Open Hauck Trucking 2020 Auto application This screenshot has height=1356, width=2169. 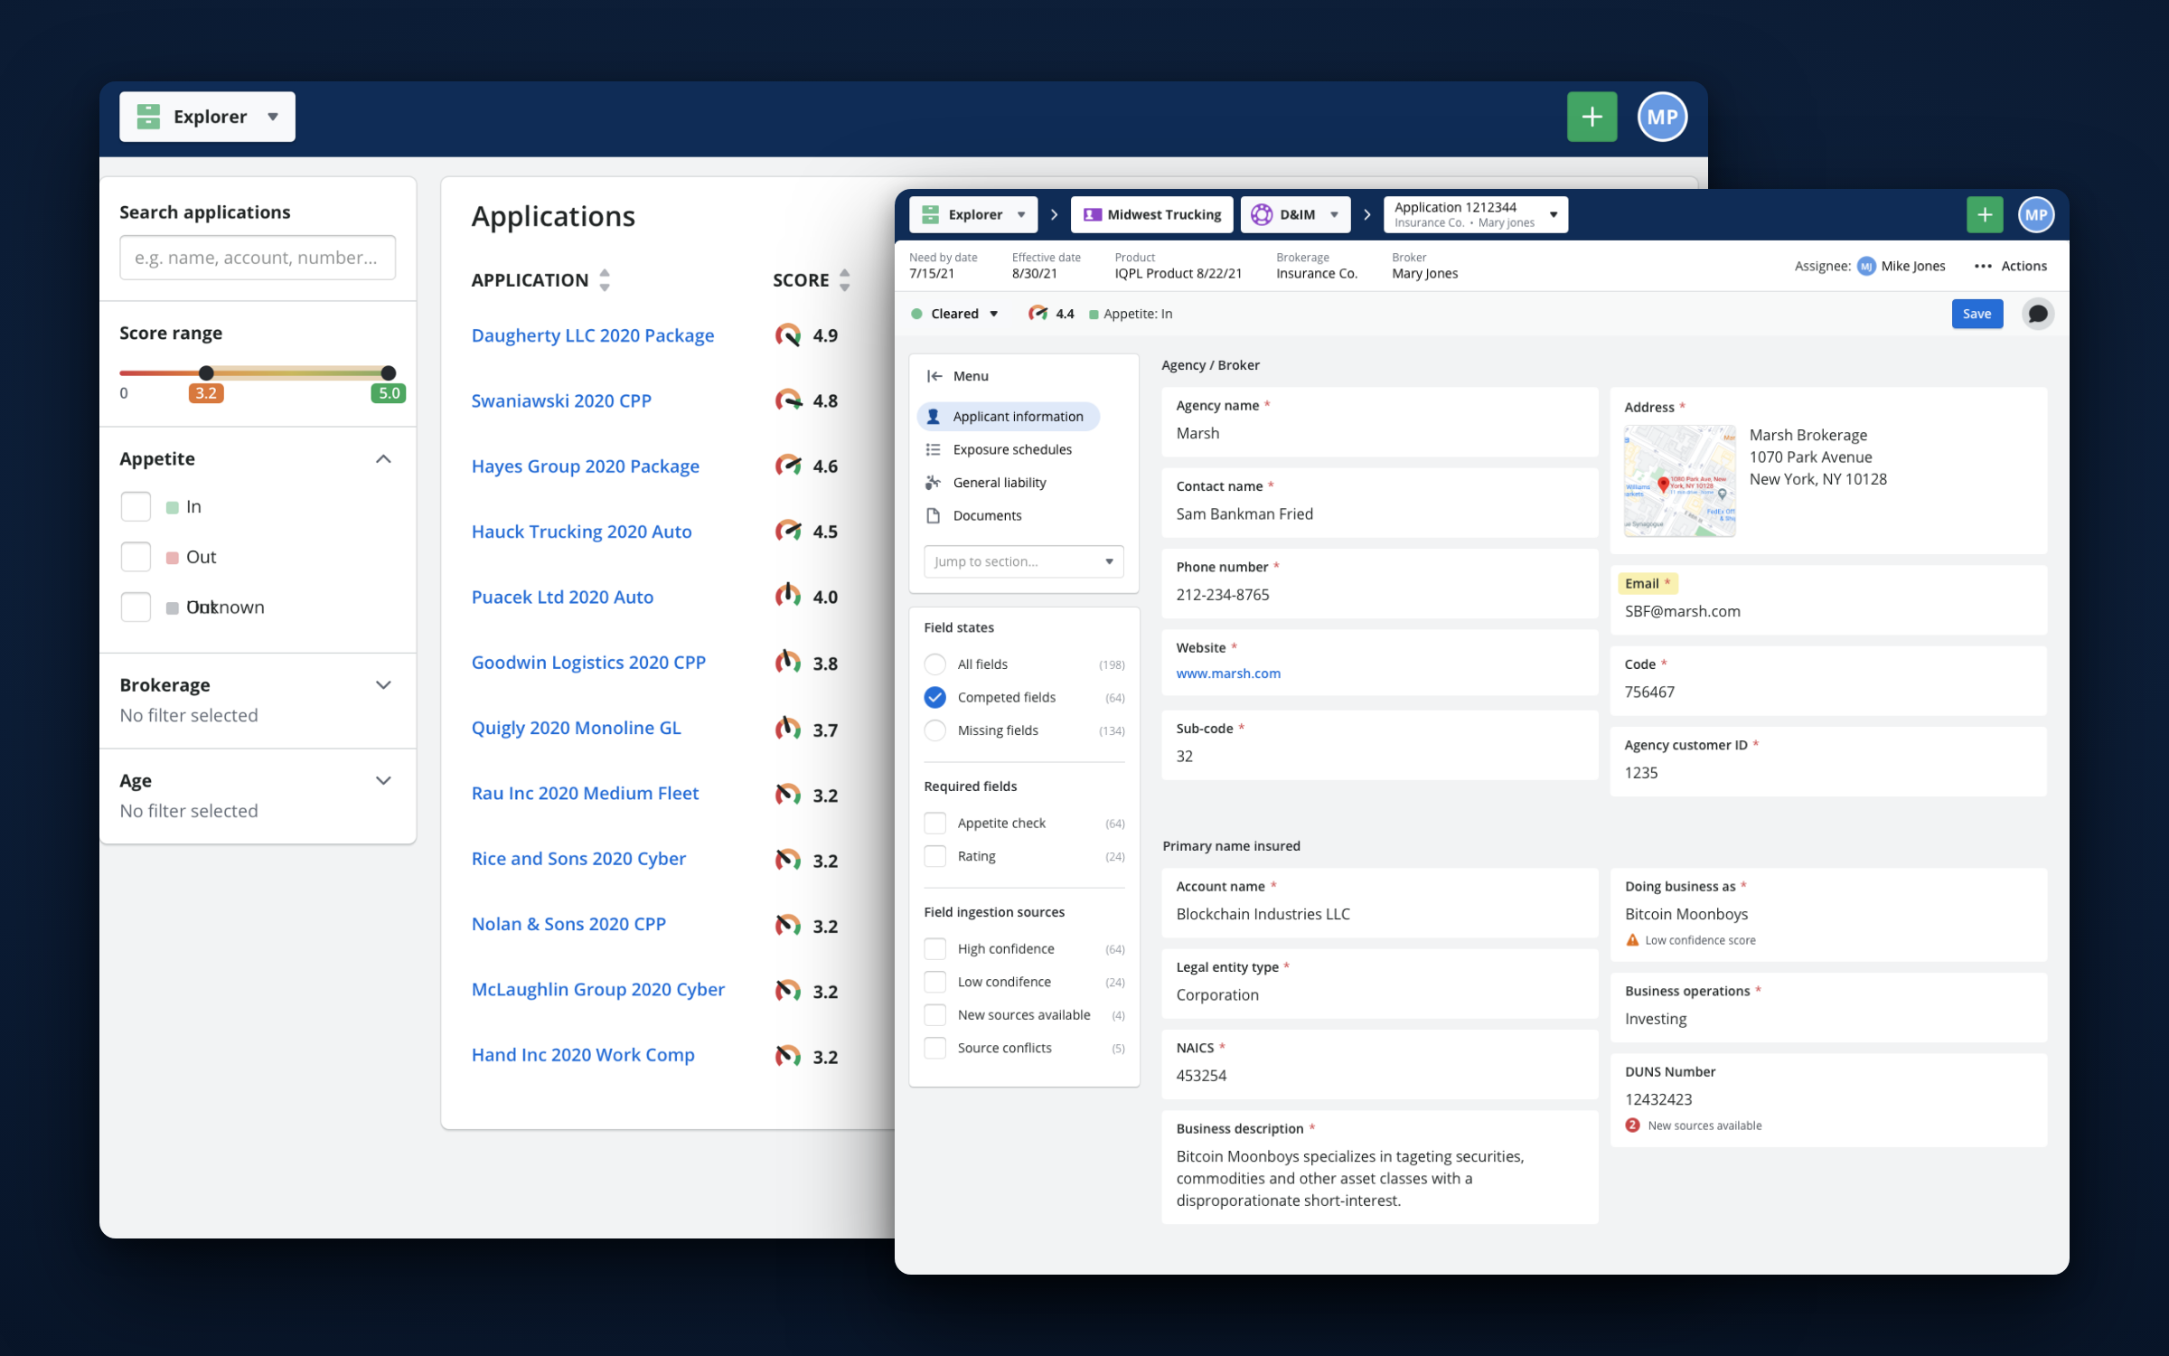[x=581, y=532]
